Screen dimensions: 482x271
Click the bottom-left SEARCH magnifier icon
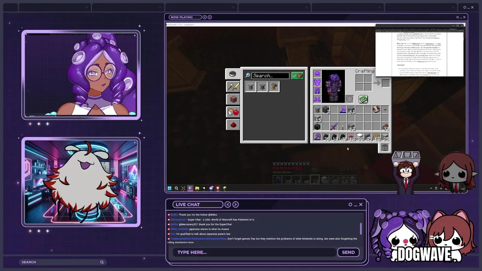point(102,262)
